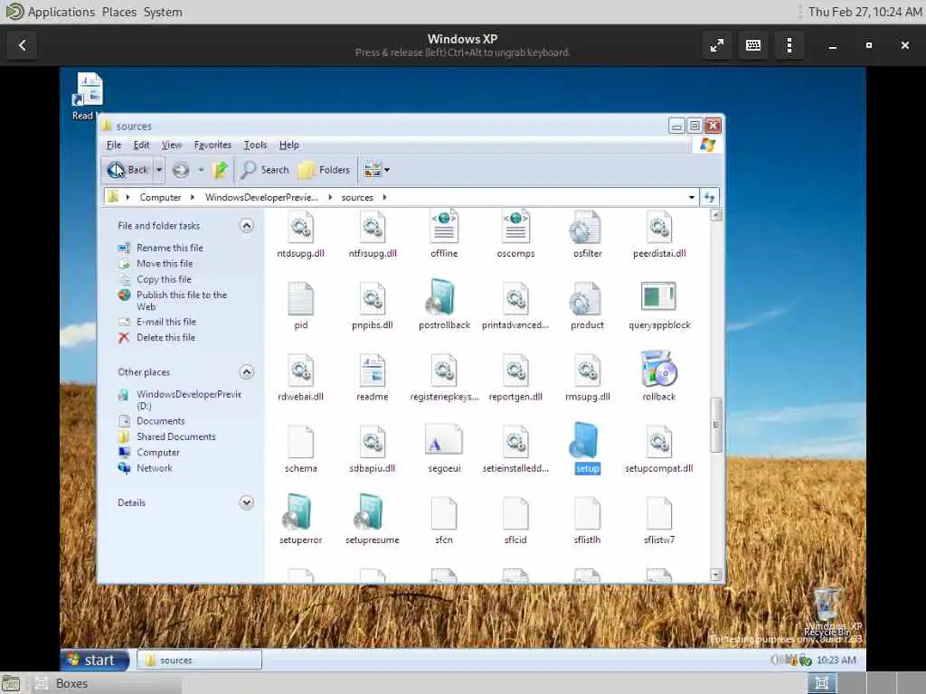Select the rmsupg.dll file icon

[587, 370]
